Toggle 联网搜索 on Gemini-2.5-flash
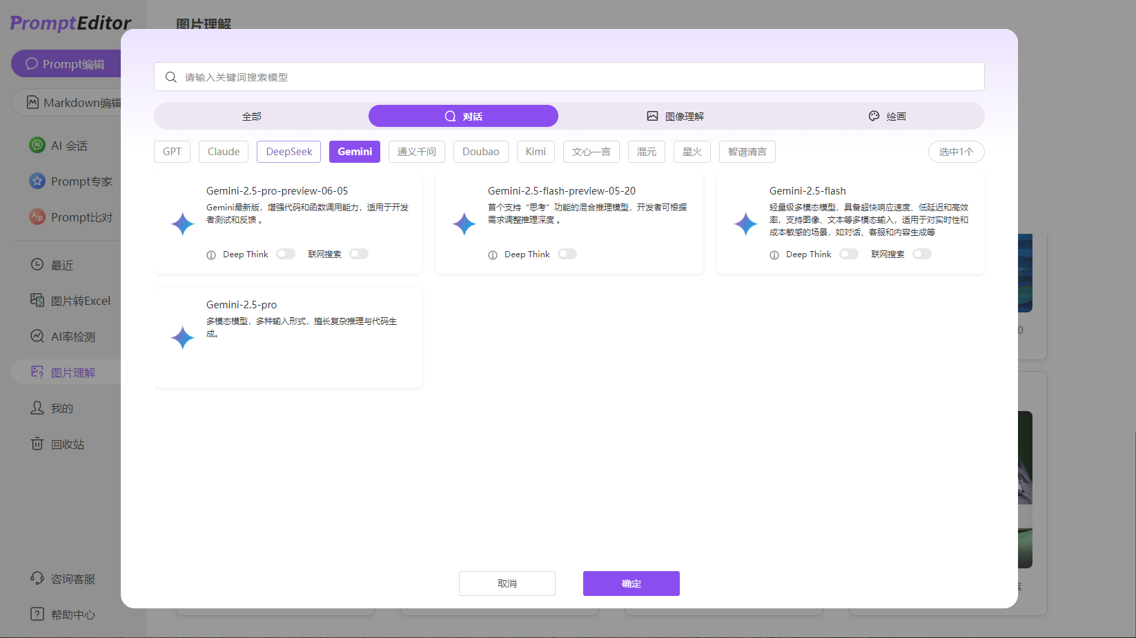 [x=922, y=254]
